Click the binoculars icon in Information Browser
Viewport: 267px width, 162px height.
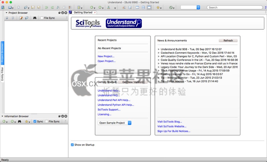[x=20, y=121]
